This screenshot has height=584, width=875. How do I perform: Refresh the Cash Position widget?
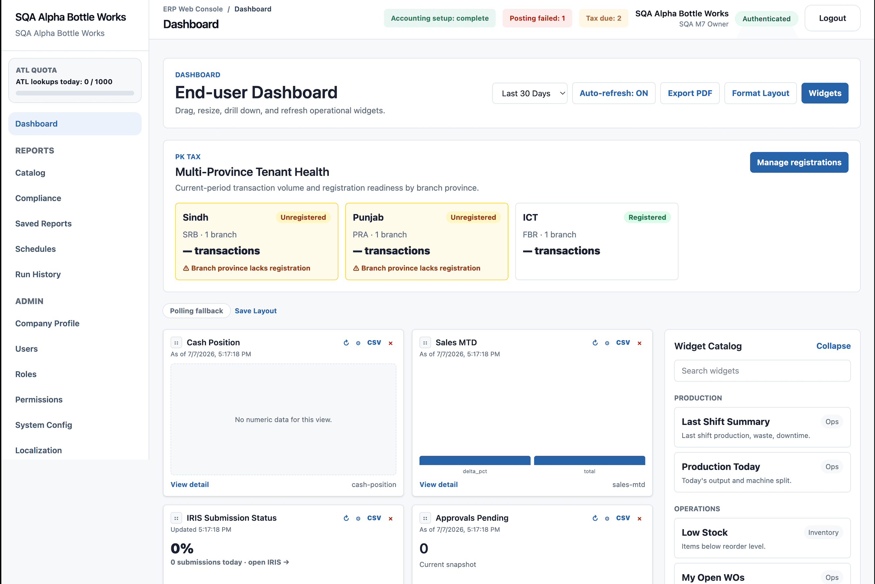coord(346,343)
